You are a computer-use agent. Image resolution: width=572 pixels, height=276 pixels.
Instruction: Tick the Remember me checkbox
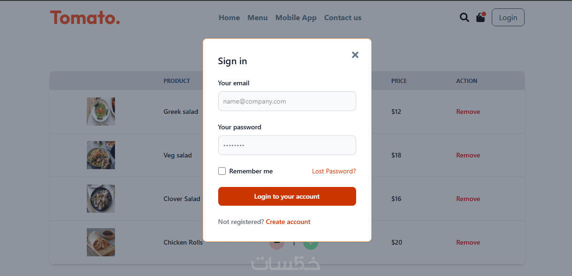tap(222, 171)
